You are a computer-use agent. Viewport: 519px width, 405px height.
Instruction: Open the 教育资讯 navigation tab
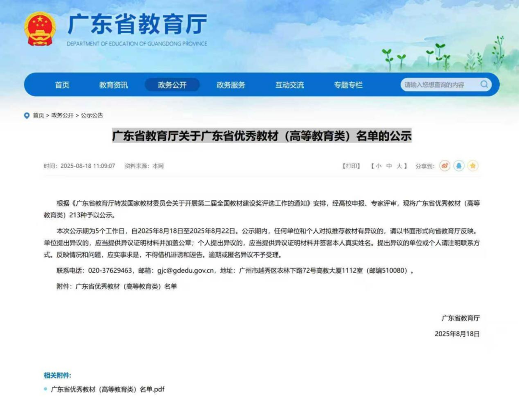point(113,85)
